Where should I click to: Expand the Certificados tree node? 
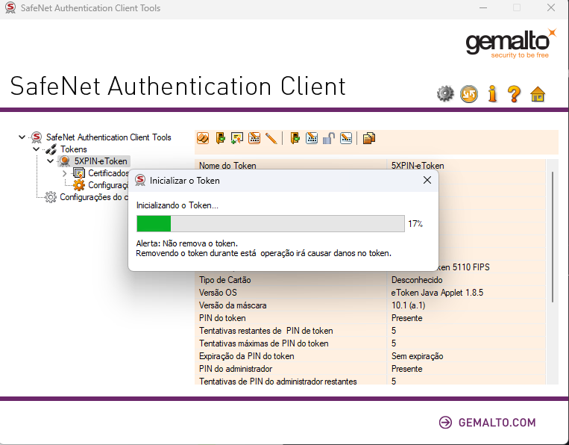pos(64,173)
